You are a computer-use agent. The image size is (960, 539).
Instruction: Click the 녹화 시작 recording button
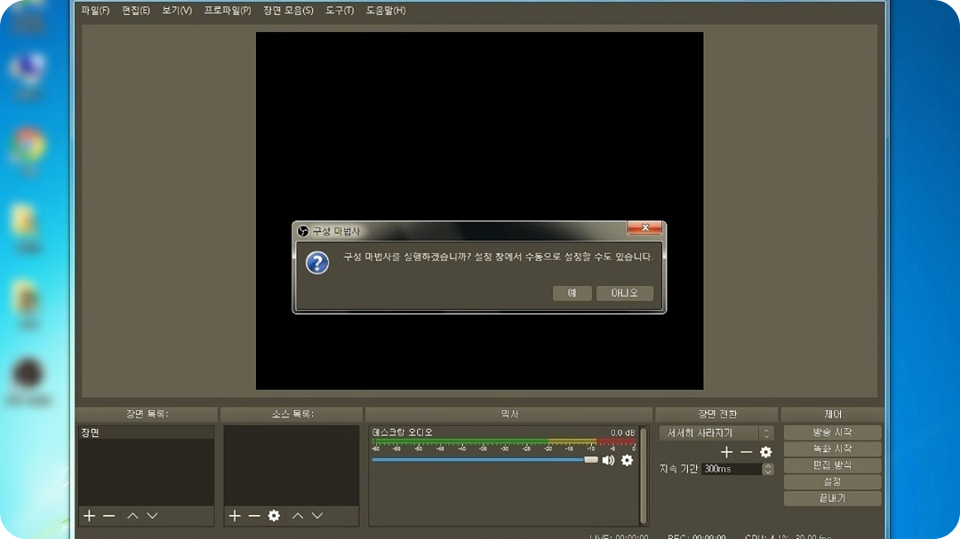click(831, 448)
